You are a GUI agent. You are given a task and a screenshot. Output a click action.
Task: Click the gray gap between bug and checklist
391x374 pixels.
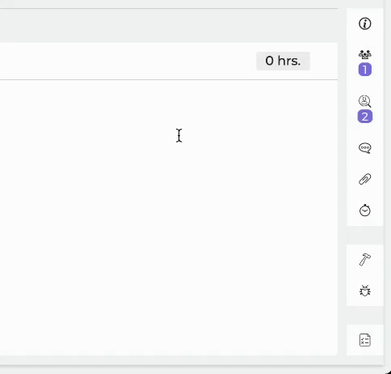[x=365, y=315]
